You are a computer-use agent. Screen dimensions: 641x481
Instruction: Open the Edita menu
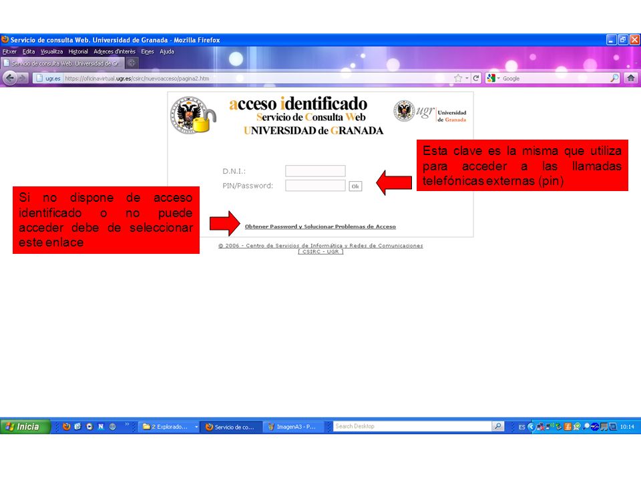pos(29,51)
